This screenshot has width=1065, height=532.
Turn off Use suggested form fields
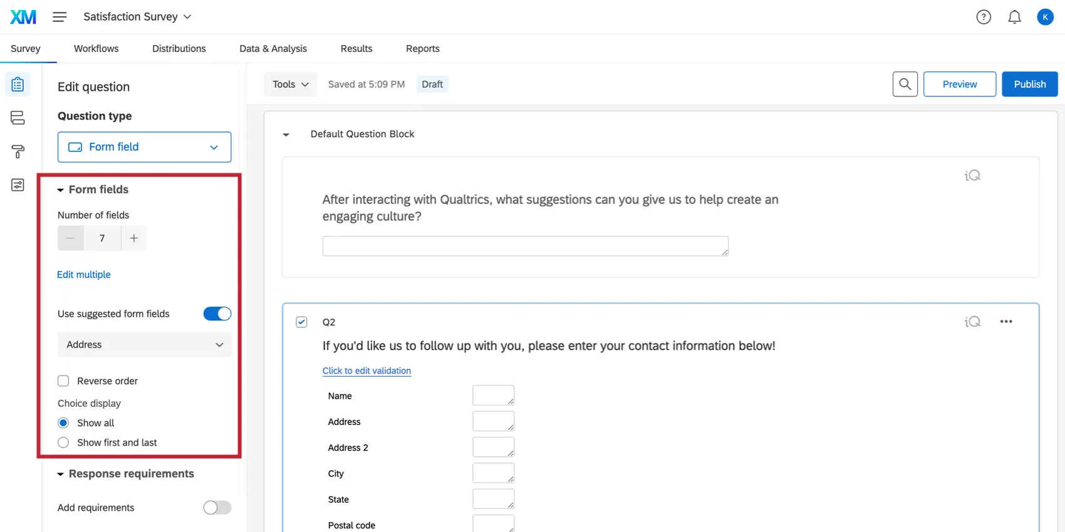(x=217, y=314)
